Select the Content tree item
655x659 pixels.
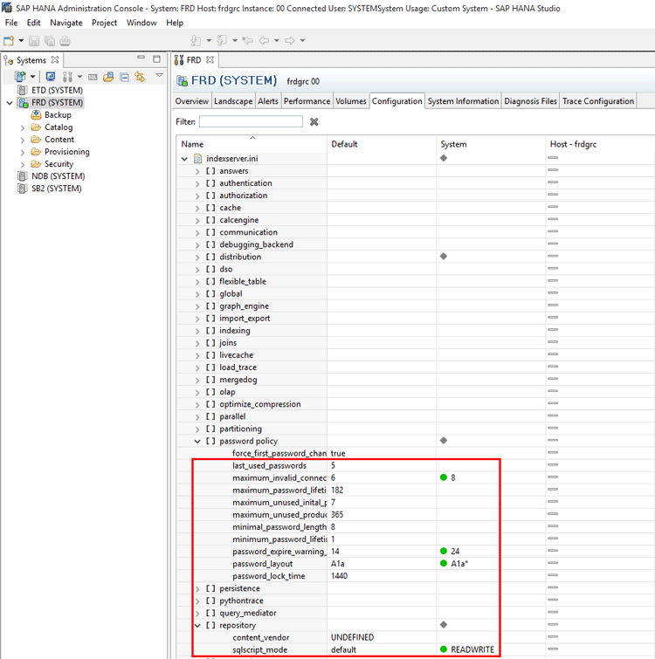[59, 140]
